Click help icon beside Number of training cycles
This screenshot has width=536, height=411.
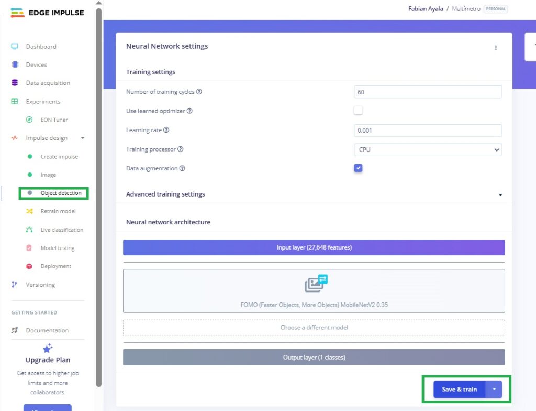199,92
